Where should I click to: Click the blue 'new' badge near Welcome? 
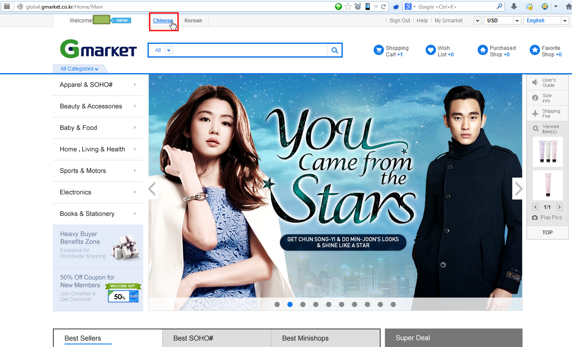(121, 20)
